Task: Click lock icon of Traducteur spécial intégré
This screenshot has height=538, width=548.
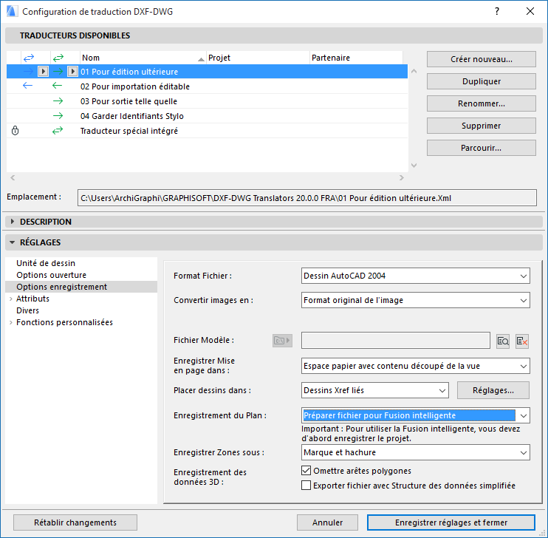Action: click(15, 131)
